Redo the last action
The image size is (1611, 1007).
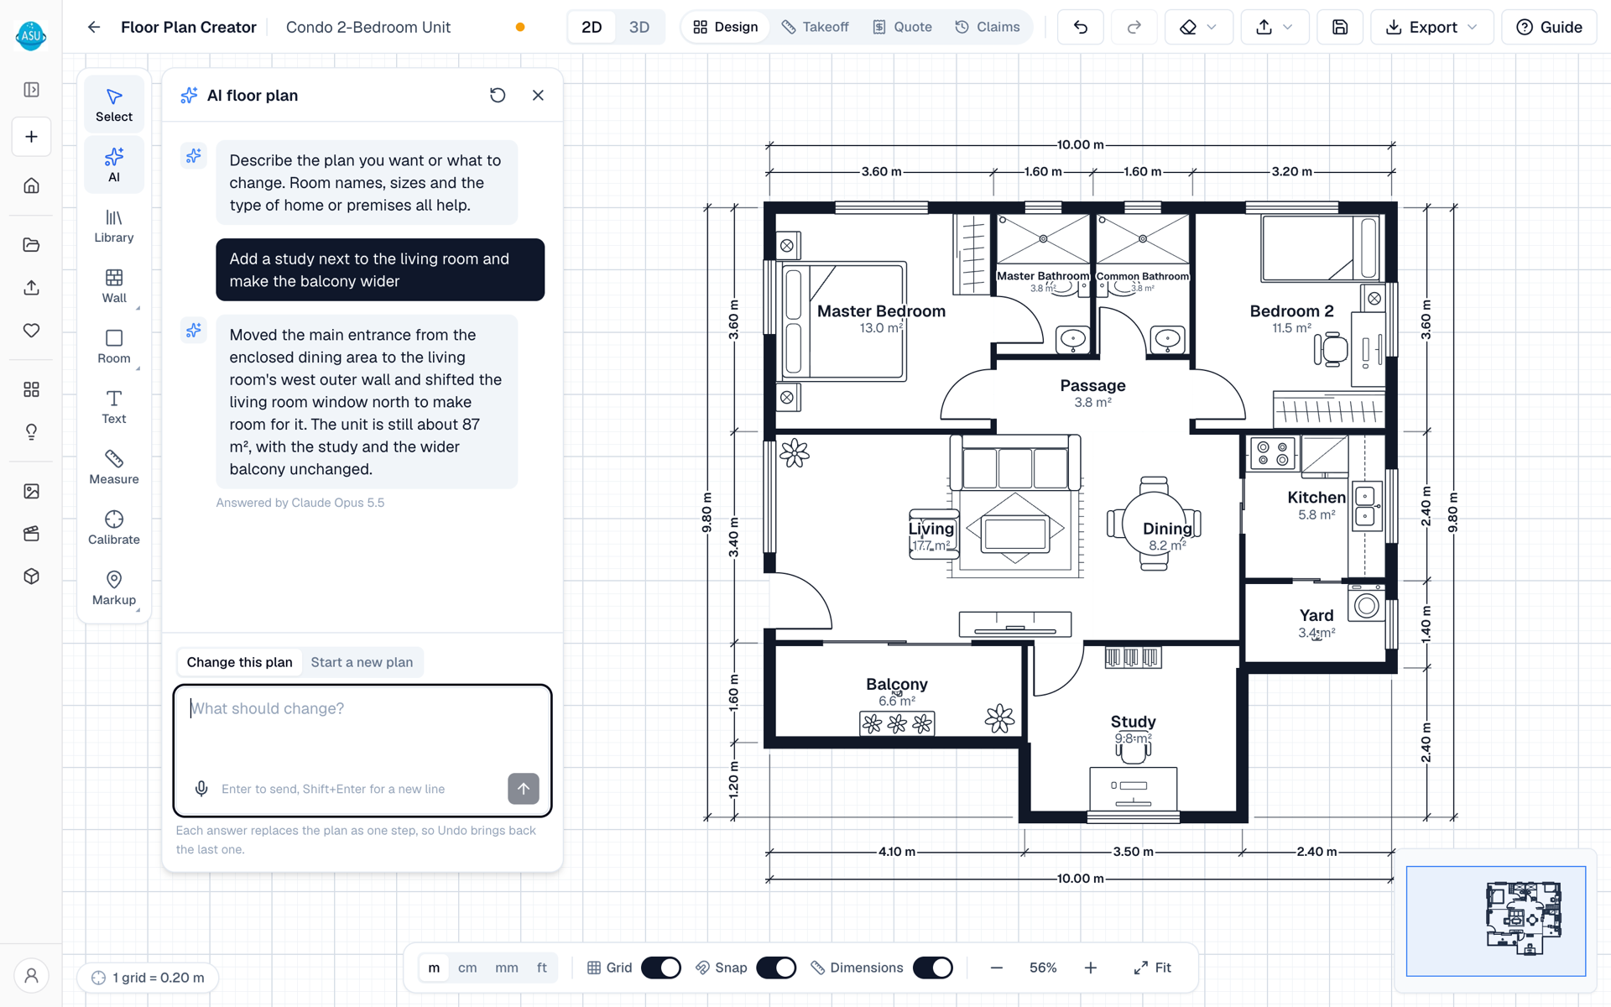(x=1134, y=27)
